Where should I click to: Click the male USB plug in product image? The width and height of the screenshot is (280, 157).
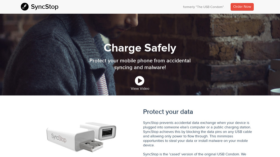[x=92, y=146]
